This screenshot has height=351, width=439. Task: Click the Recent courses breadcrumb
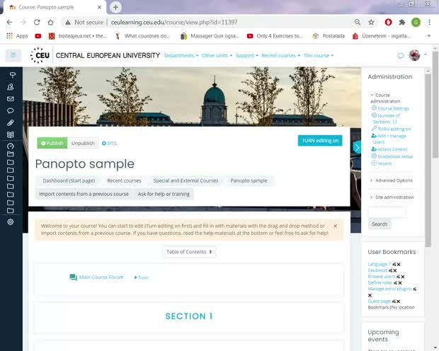point(124,180)
